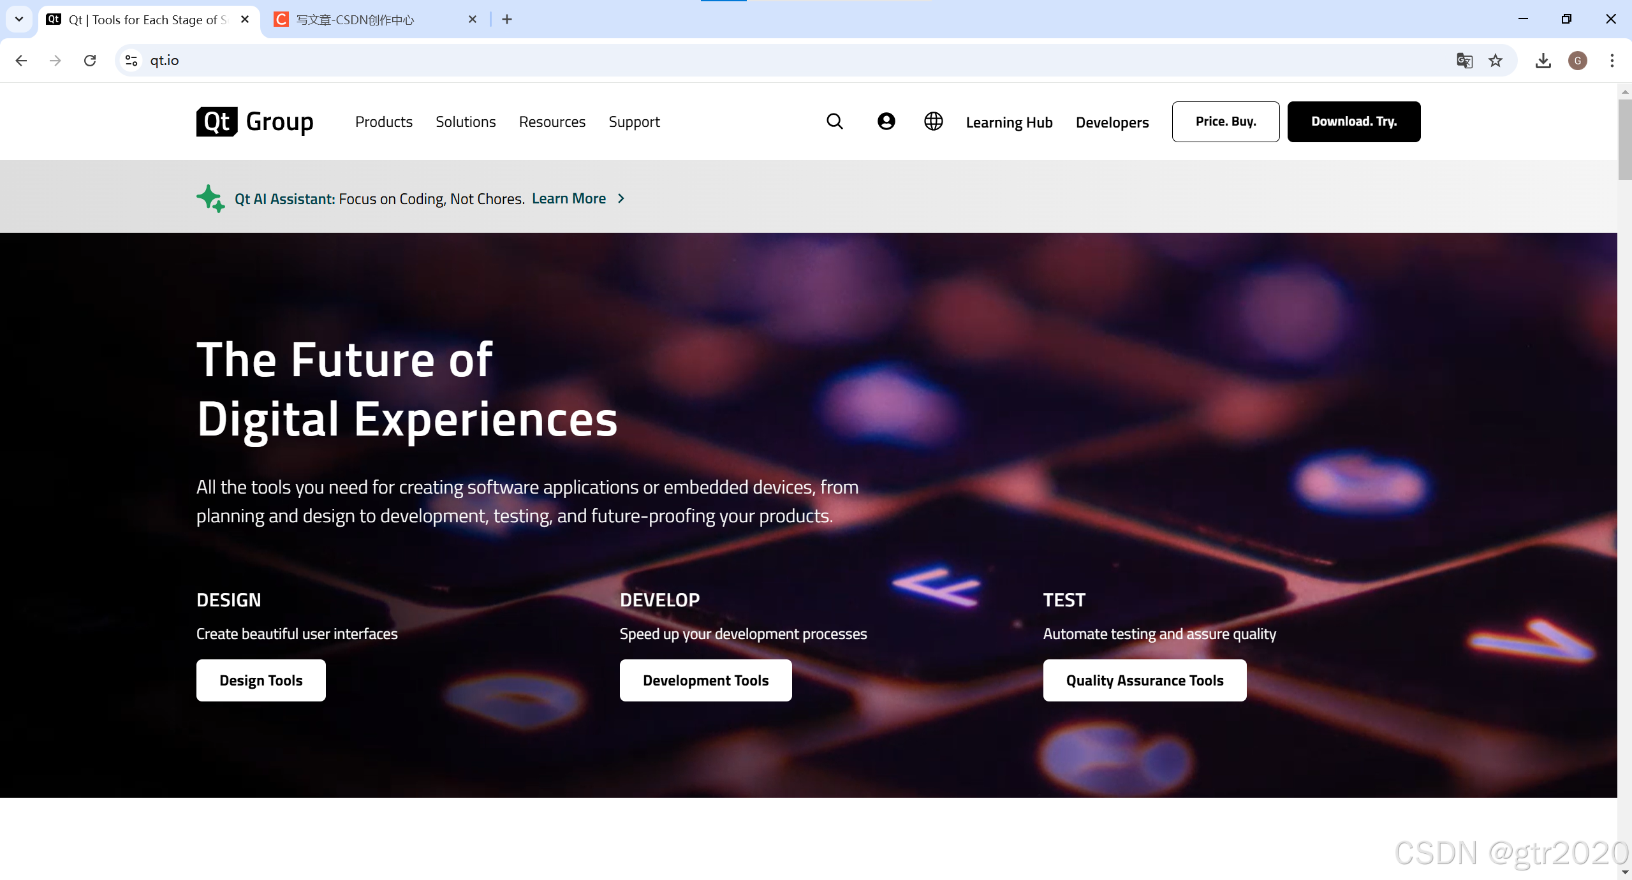
Task: Click the Google Translate icon
Action: [1464, 61]
